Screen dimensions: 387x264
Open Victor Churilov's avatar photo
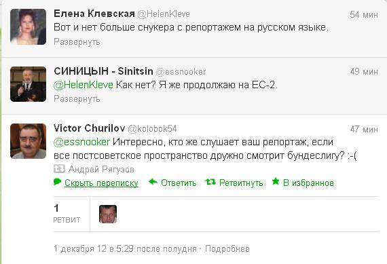[28, 141]
